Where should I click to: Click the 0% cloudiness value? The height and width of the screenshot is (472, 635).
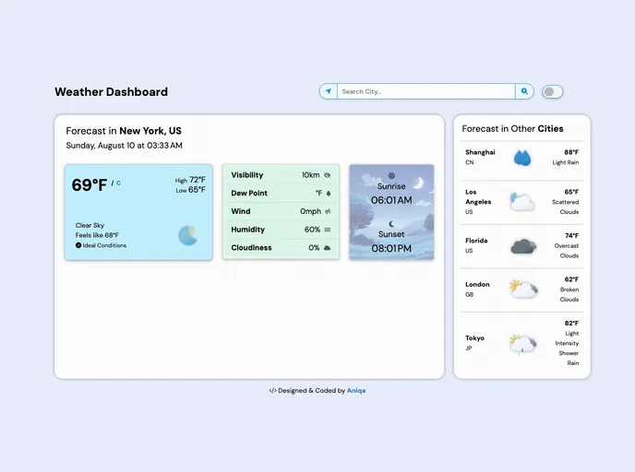point(314,248)
